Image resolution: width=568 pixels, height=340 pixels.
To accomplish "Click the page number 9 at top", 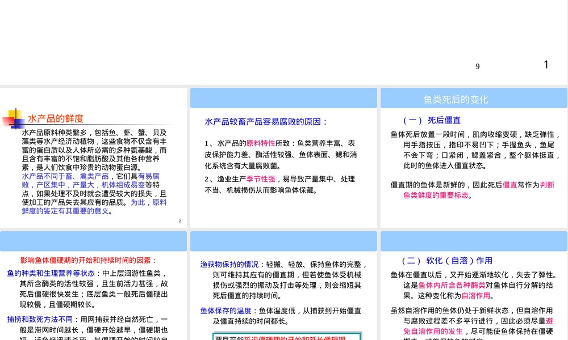I will click(478, 66).
